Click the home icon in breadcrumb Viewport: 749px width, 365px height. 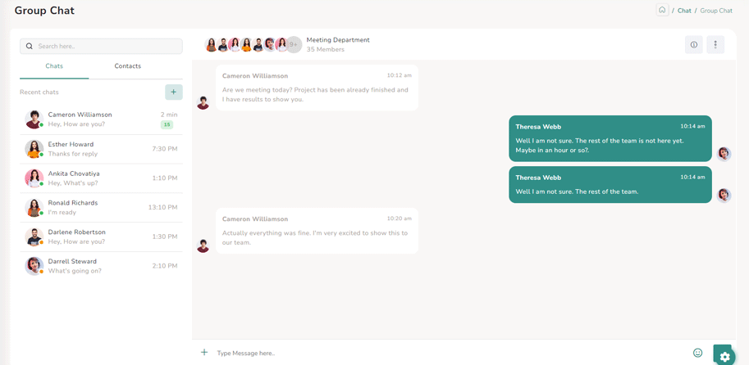coord(661,11)
